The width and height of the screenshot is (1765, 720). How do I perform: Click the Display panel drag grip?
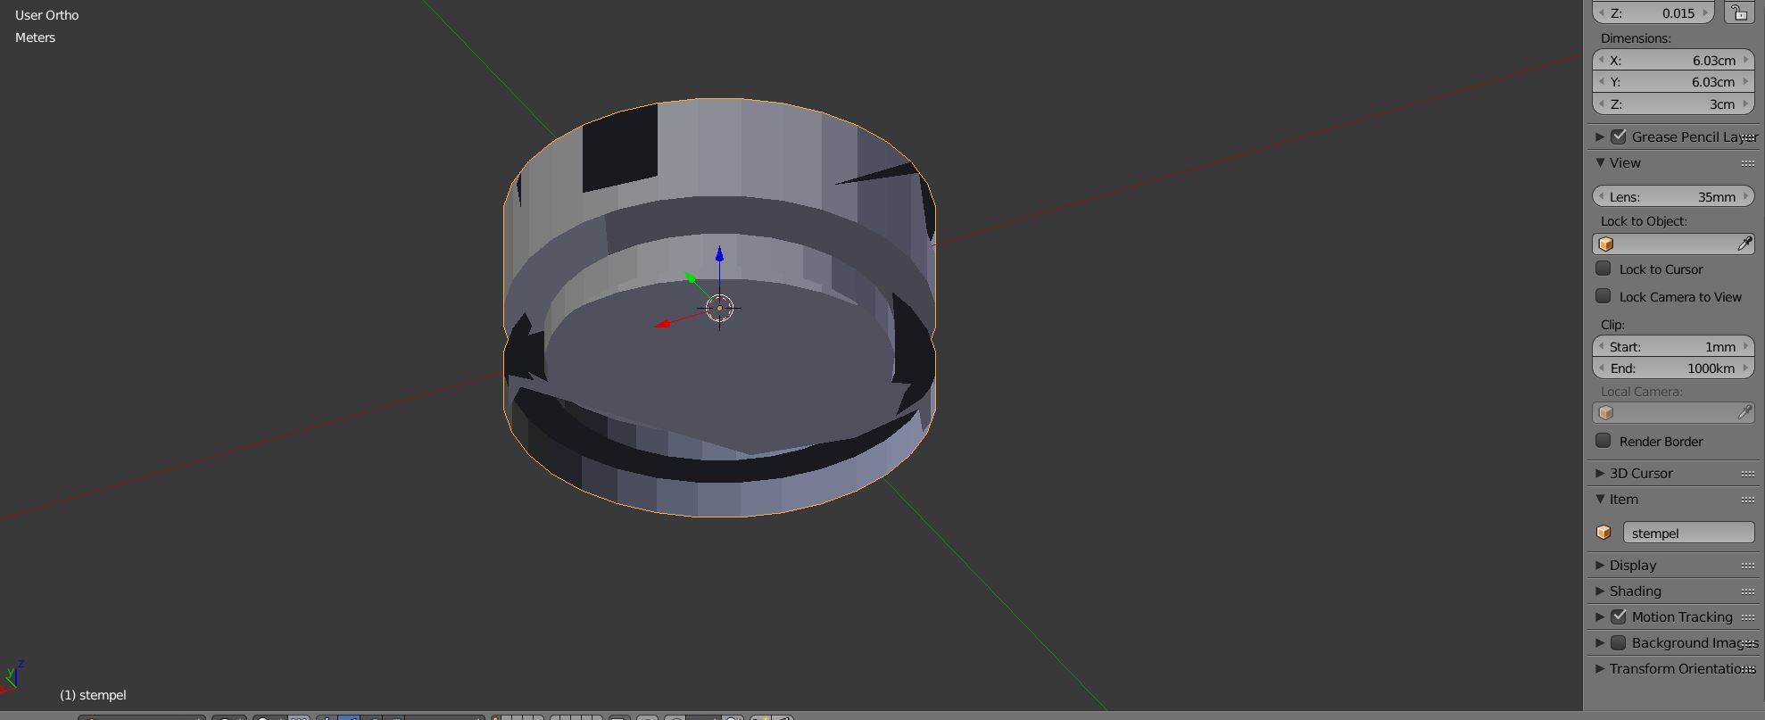[1747, 566]
